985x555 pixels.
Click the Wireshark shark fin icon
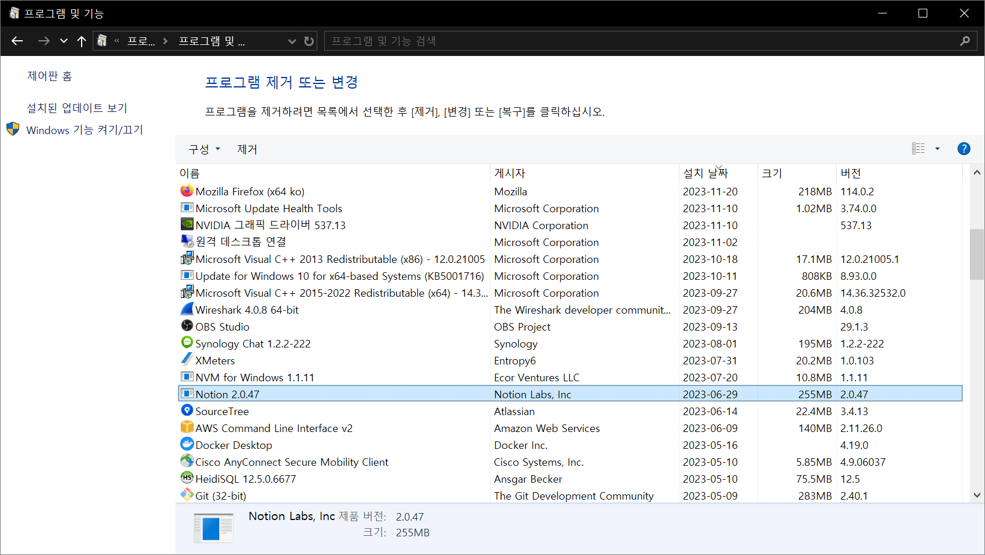[x=187, y=309]
